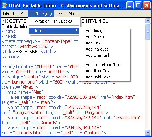Maximize the HTML Portable Editor window
152x137 pixels.
(138, 5)
